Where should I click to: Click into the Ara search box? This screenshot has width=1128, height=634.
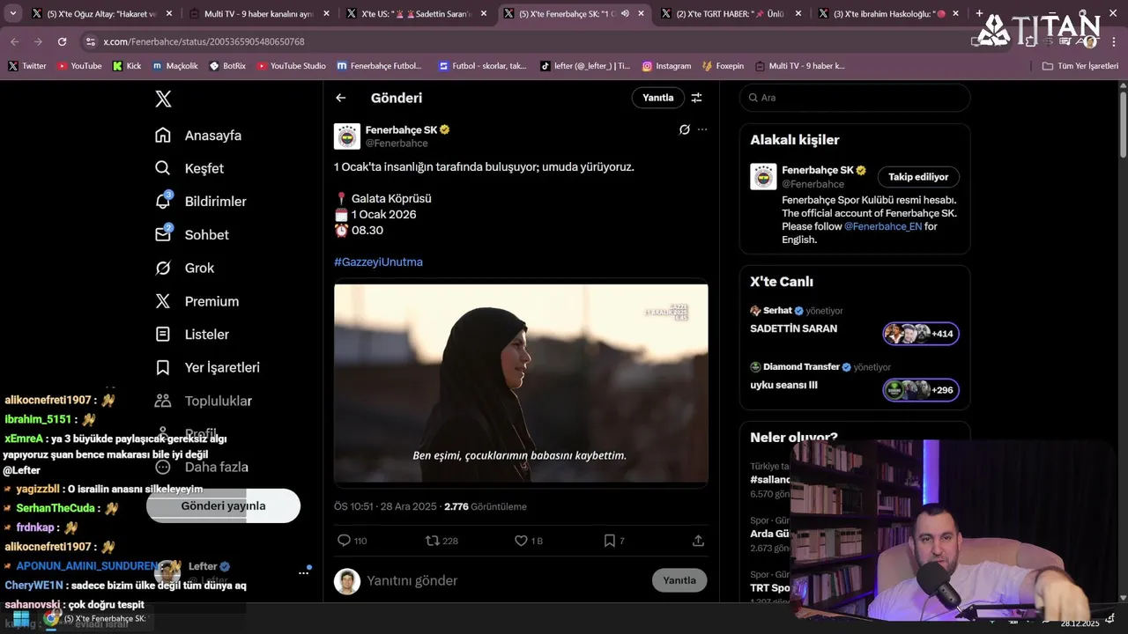point(855,98)
